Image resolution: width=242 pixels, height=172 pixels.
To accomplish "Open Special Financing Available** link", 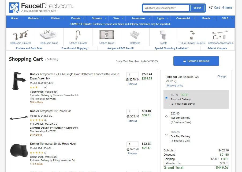I will tap(172, 48).
